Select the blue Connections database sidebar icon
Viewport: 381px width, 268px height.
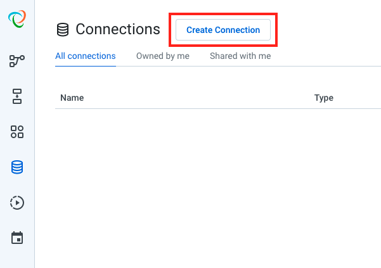pos(17,167)
